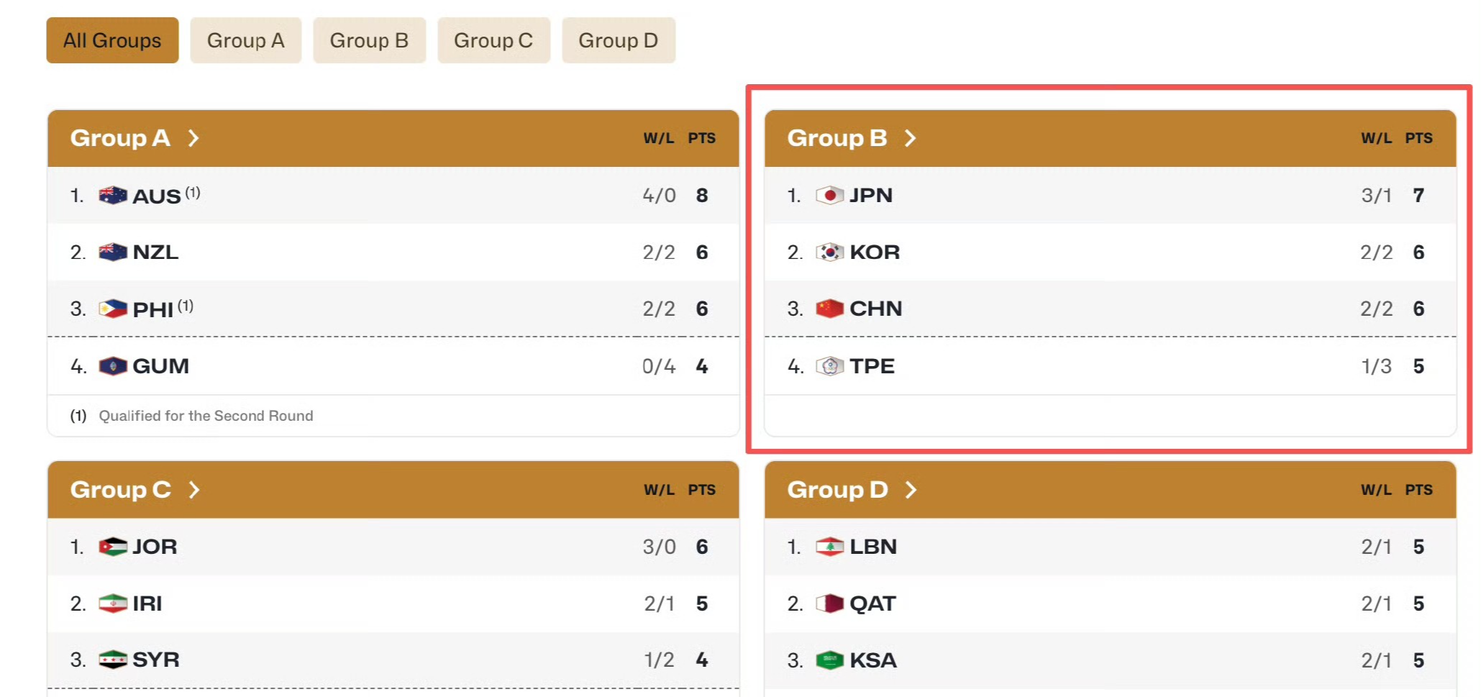Click the China flag icon
The height and width of the screenshot is (697, 1481).
point(829,309)
